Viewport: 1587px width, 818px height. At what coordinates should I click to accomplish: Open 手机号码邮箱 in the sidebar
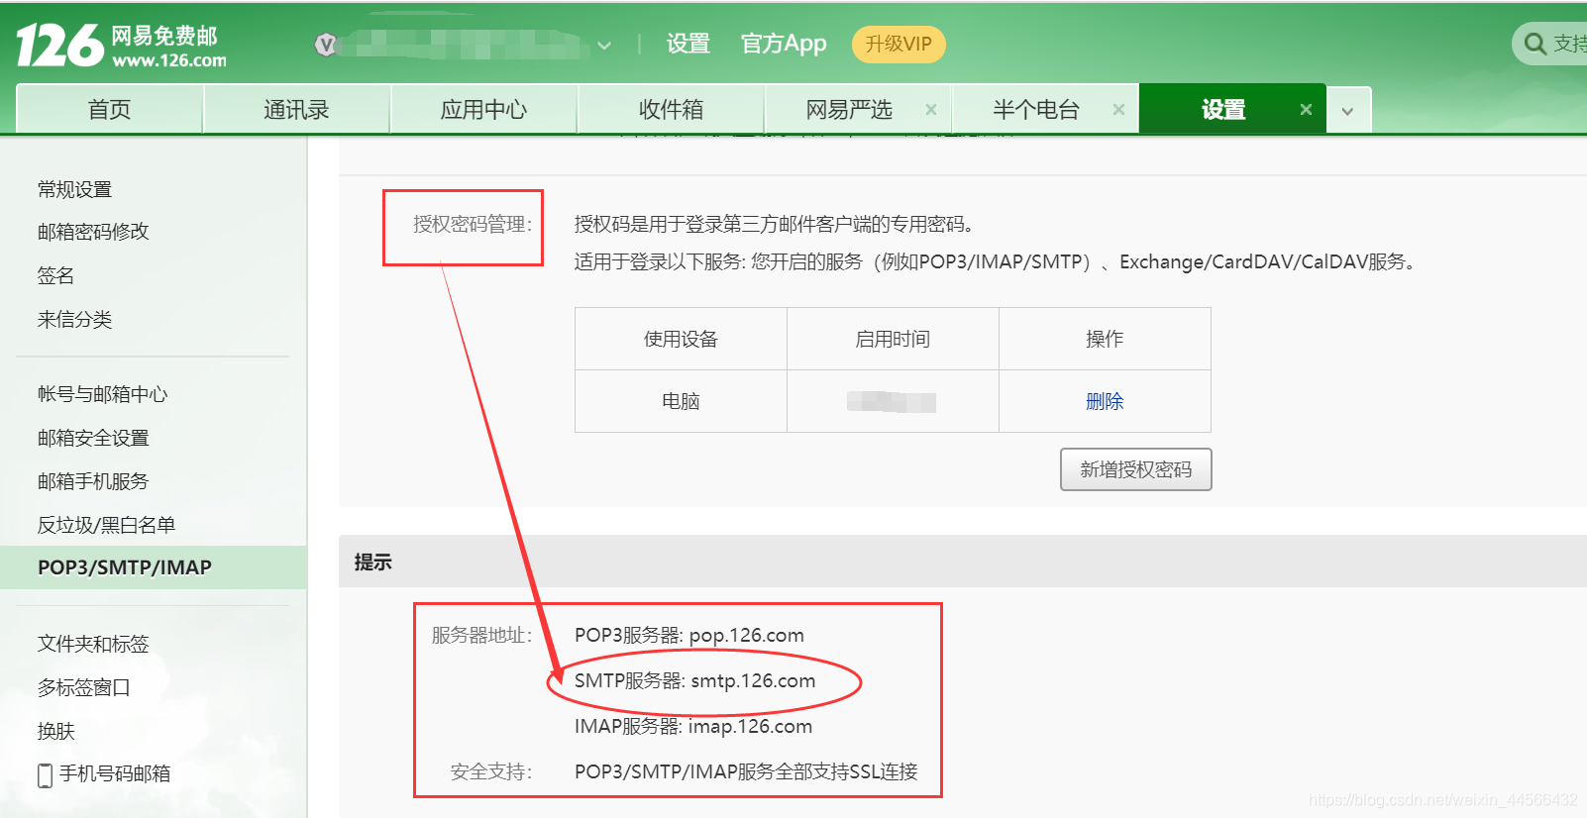115,773
